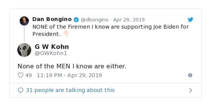Click the blue verified badge beside Dan Bongino
The image size is (211, 110).
(x=76, y=20)
